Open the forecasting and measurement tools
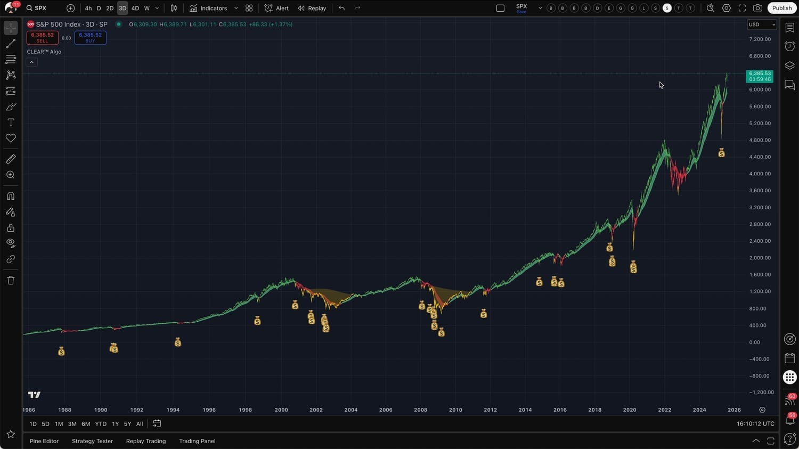This screenshot has width=799, height=449. tap(11, 91)
